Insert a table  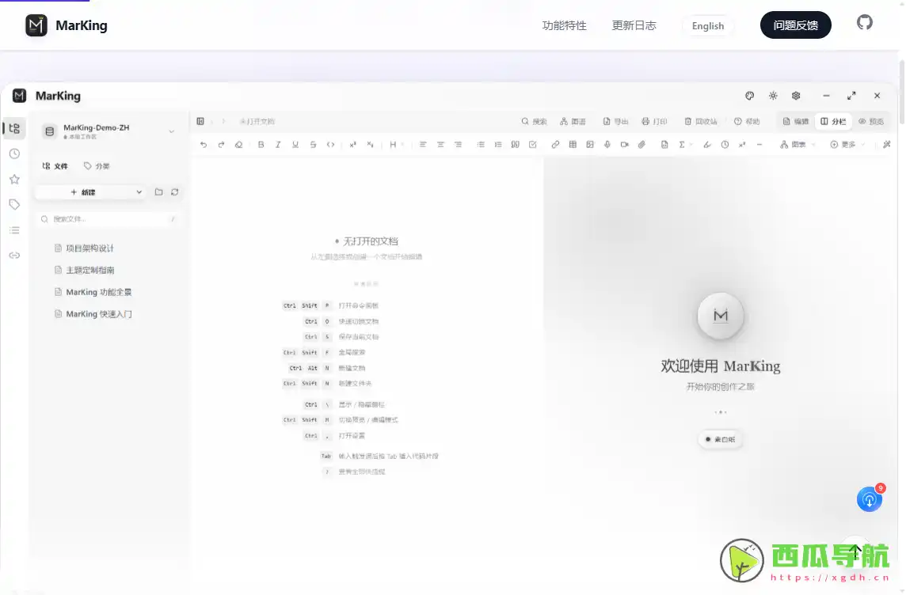point(573,145)
